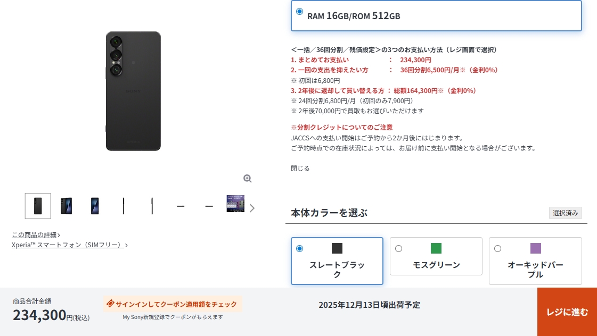View the front-and-back phone thumbnail
Viewport: 597px width, 336px height.
click(x=66, y=206)
